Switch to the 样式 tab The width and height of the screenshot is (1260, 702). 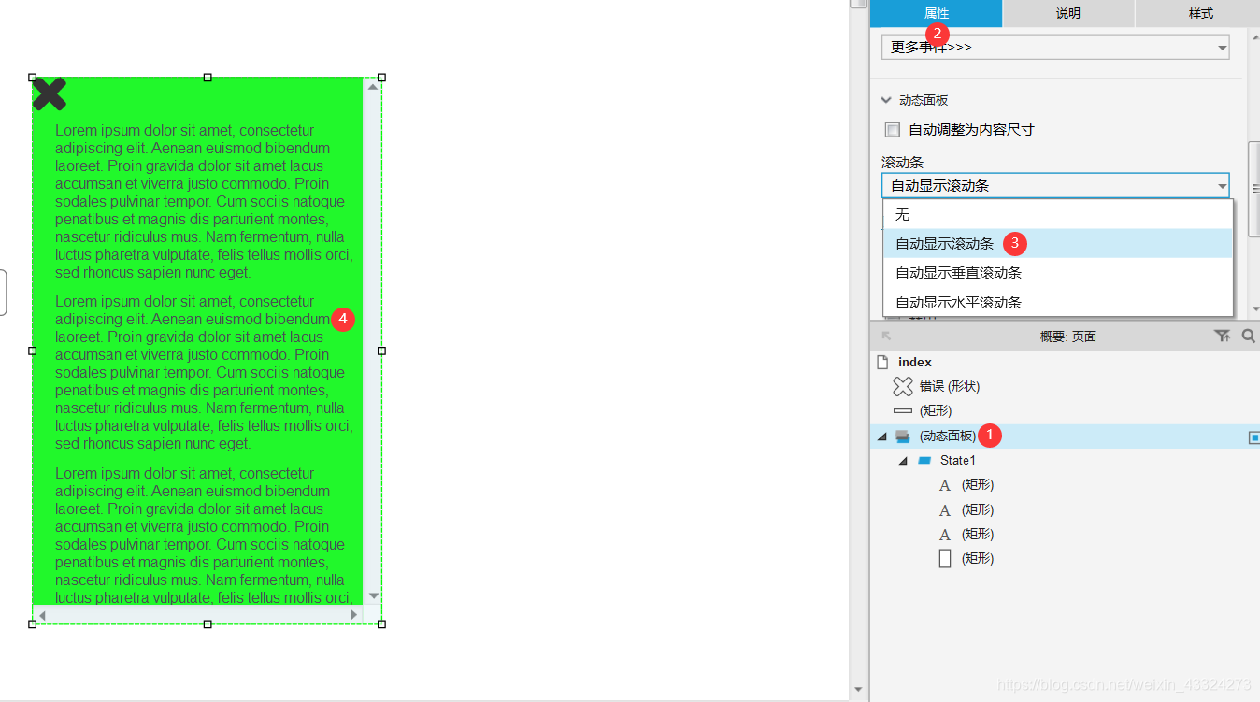pos(1199,14)
